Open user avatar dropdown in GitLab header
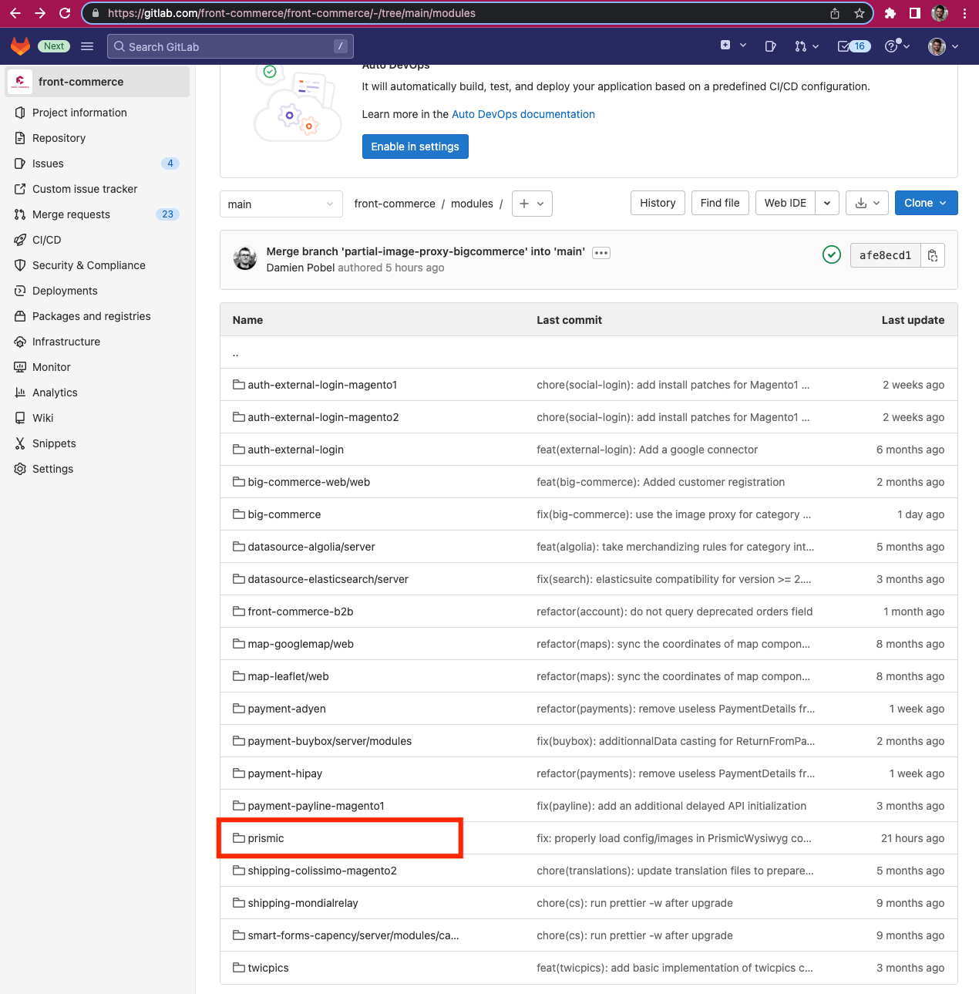This screenshot has width=979, height=994. 944,46
